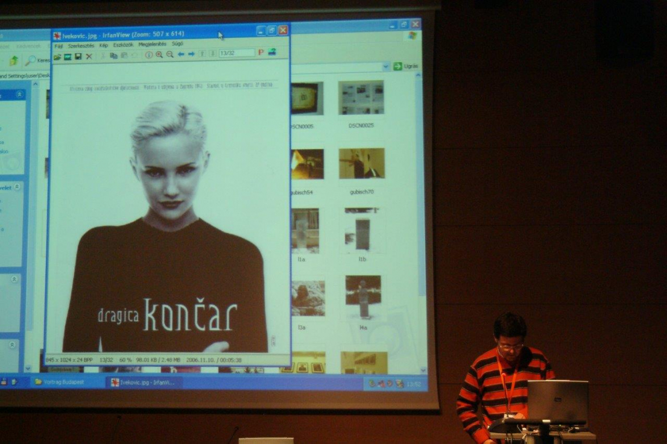Click the Copy icon in IrfanView toolbar
Viewport: 667px width, 444px height.
point(113,55)
